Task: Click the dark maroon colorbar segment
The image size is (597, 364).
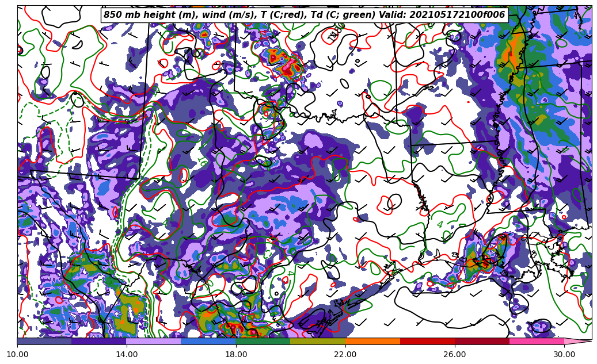Action: (x=482, y=341)
